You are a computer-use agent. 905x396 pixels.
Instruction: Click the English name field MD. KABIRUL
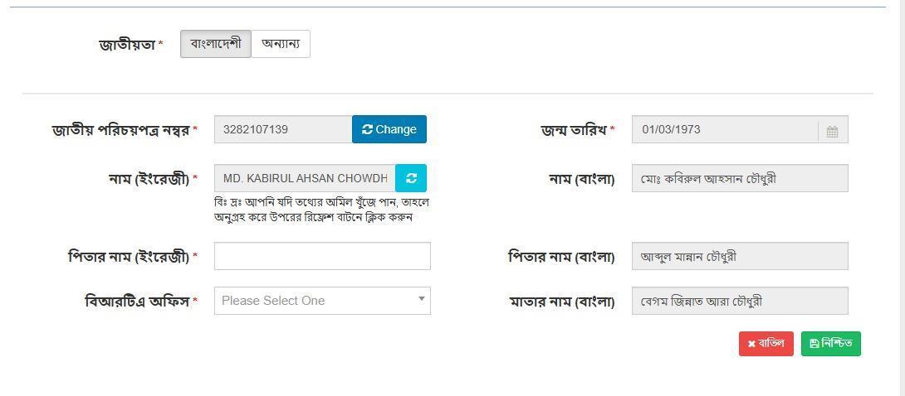305,178
